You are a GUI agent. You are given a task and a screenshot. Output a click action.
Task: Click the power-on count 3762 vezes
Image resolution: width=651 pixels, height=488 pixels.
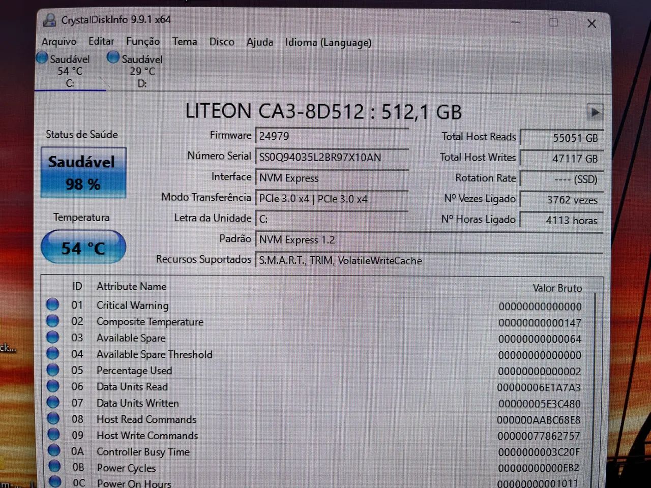[561, 200]
